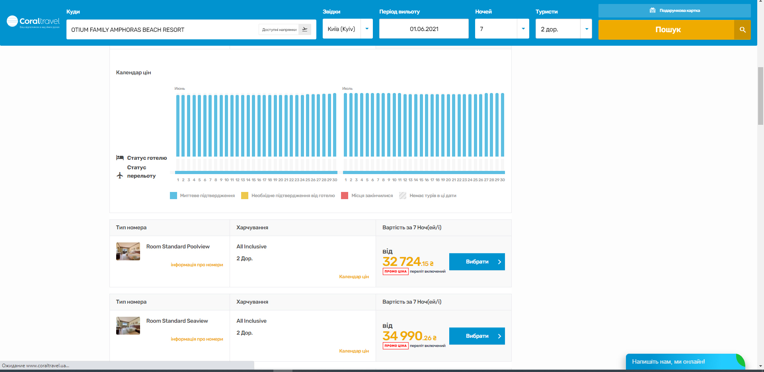
Task: Click the Июнь month label
Action: point(179,89)
